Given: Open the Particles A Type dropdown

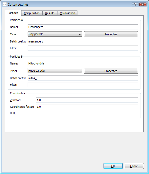Looking at the screenshot, I should 55,34.
